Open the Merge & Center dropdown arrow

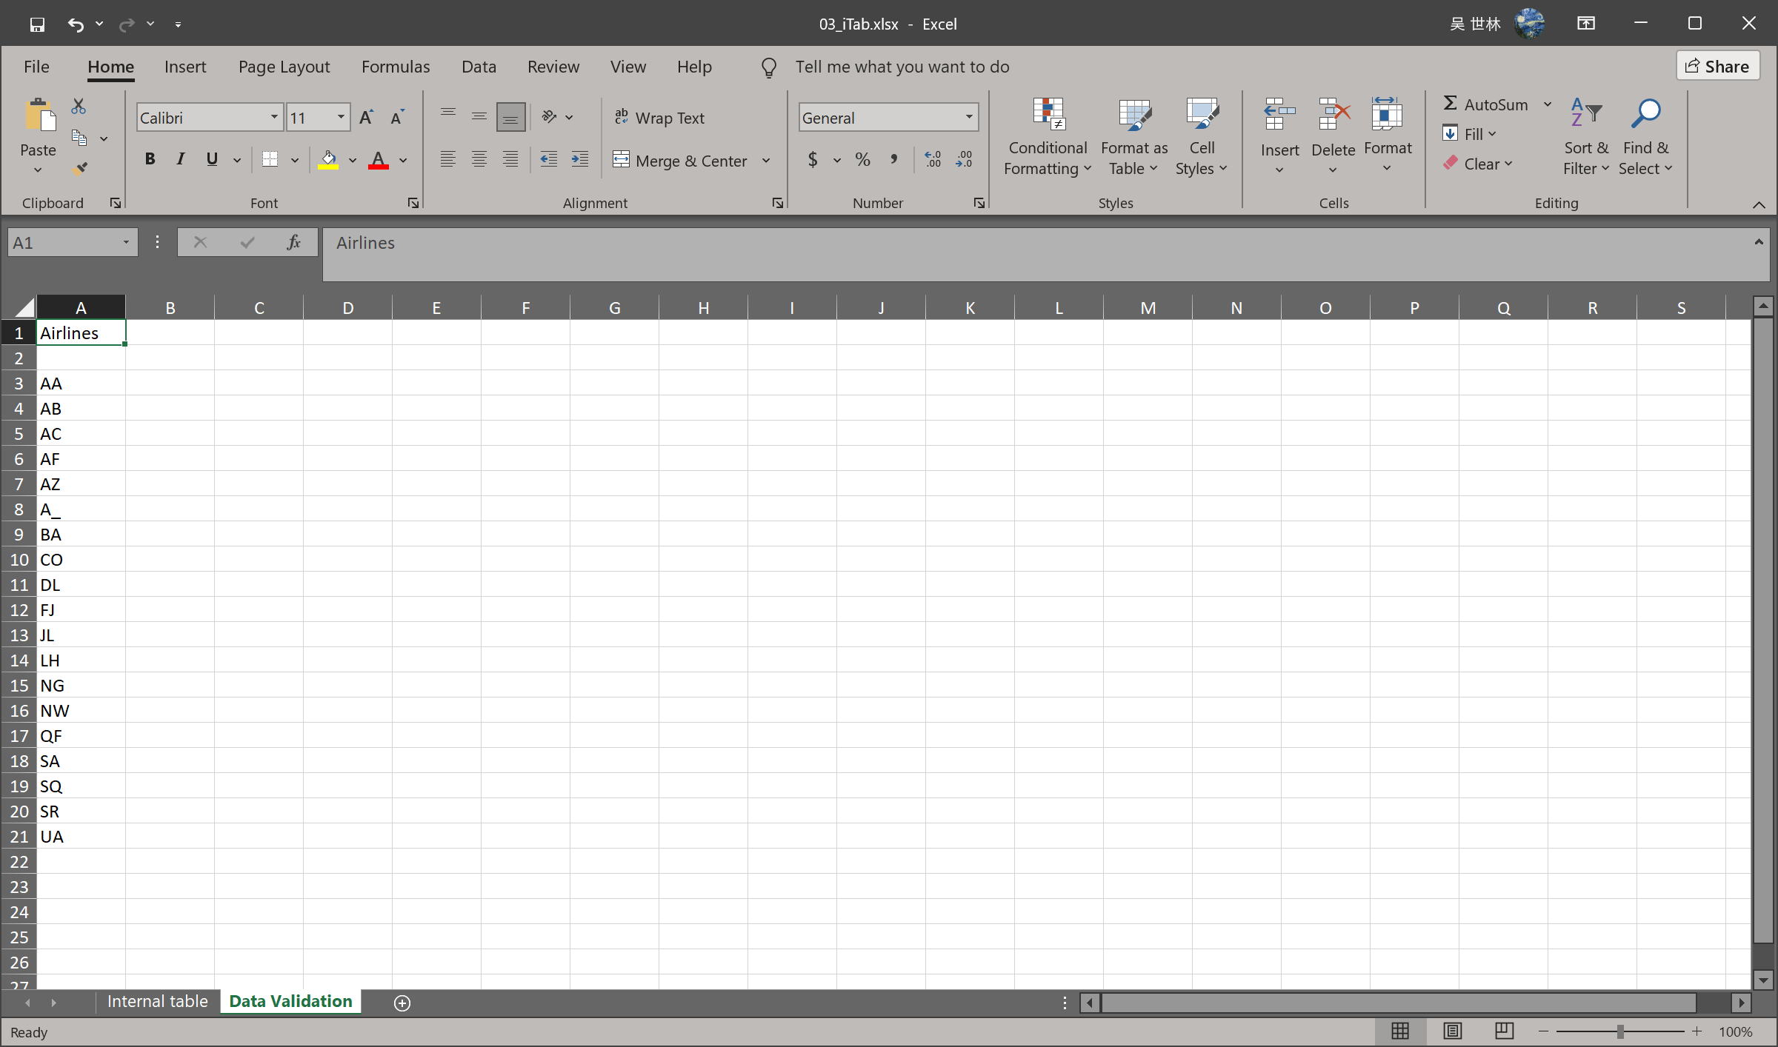(x=766, y=161)
